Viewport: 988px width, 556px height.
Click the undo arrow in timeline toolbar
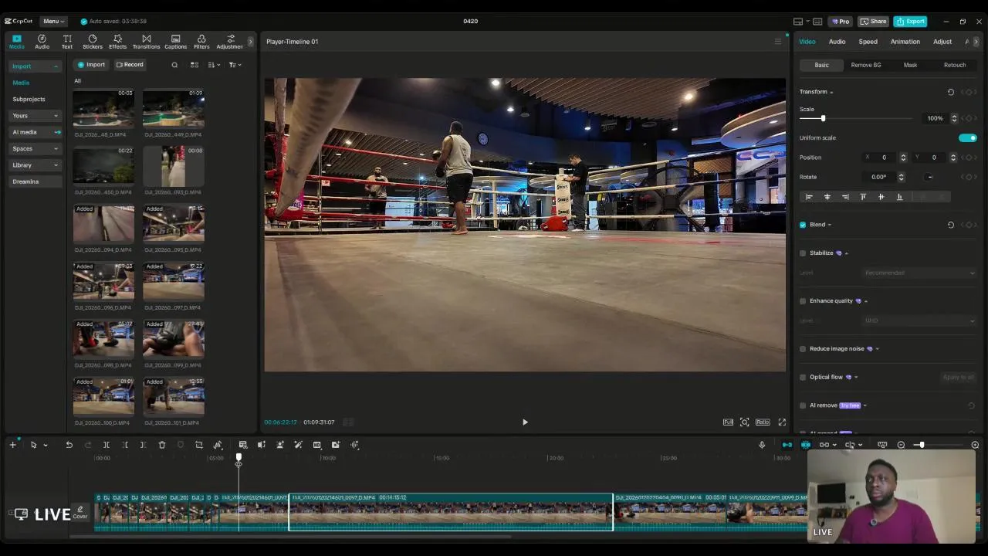pos(69,445)
